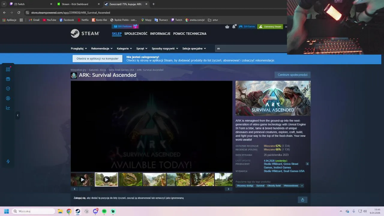Move media strip right with arrow
384x216 pixels.
click(228, 189)
